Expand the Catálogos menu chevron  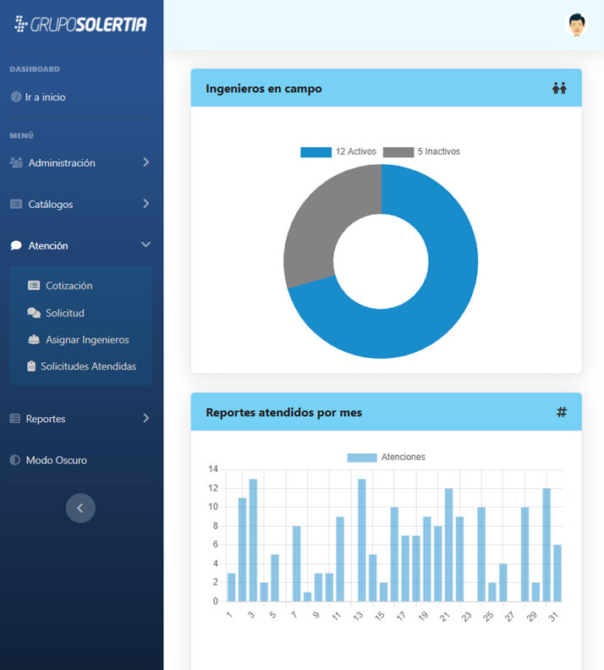tap(146, 204)
